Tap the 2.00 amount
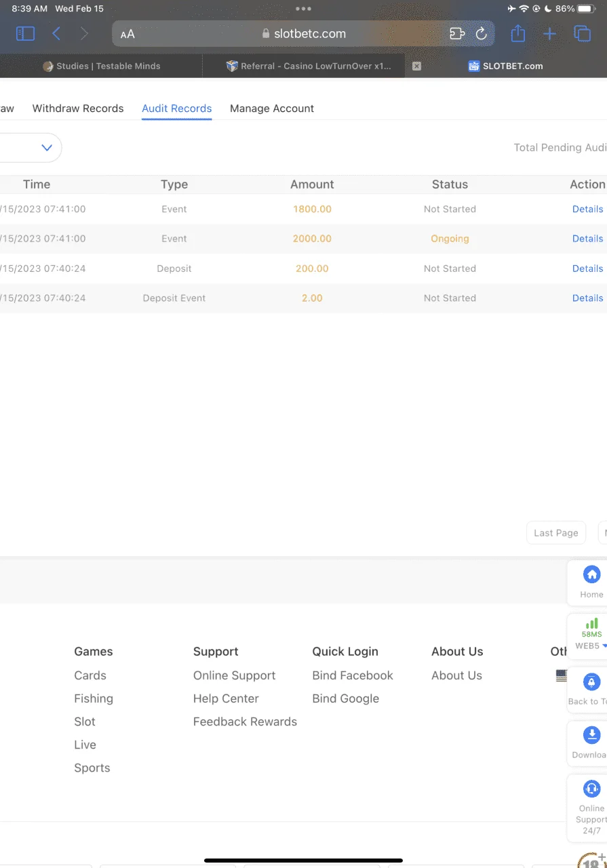607x868 pixels. tap(312, 298)
